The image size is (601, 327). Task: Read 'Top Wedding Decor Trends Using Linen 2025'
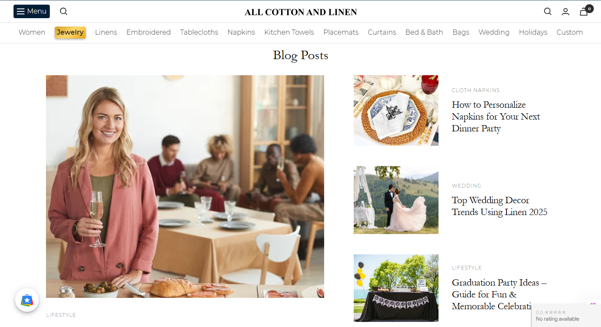499,206
